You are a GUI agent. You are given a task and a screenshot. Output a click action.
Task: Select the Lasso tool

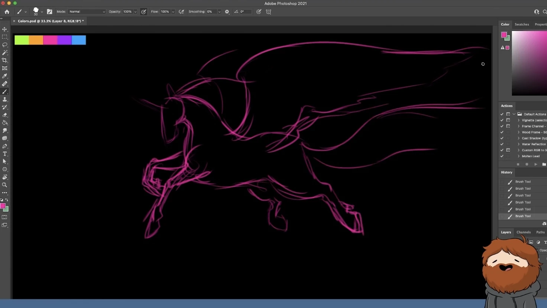5,45
